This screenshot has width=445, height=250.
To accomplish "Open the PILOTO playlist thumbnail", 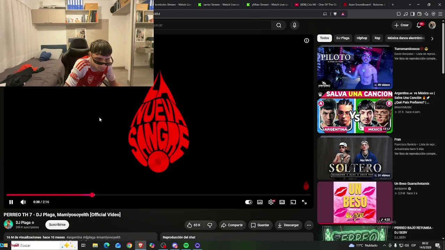I will [355, 67].
